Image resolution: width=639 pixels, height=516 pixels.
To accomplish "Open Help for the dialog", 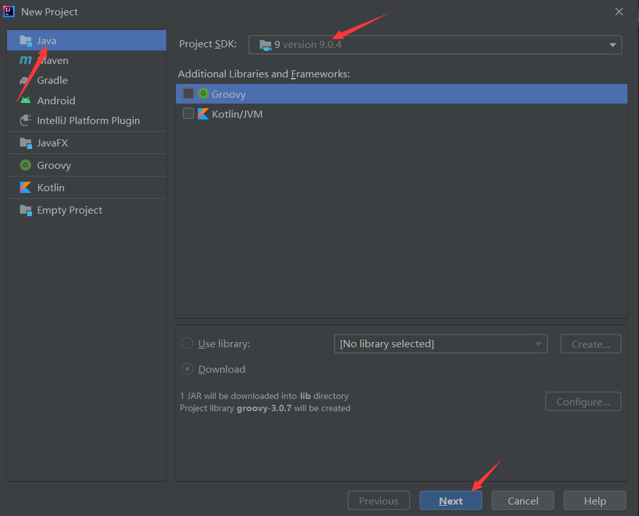I will (x=595, y=501).
